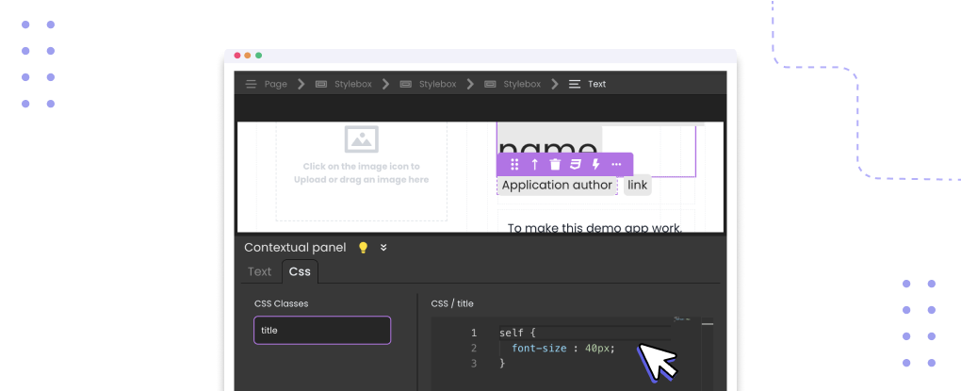
Task: Delete the element using trash icon
Action: click(x=555, y=165)
